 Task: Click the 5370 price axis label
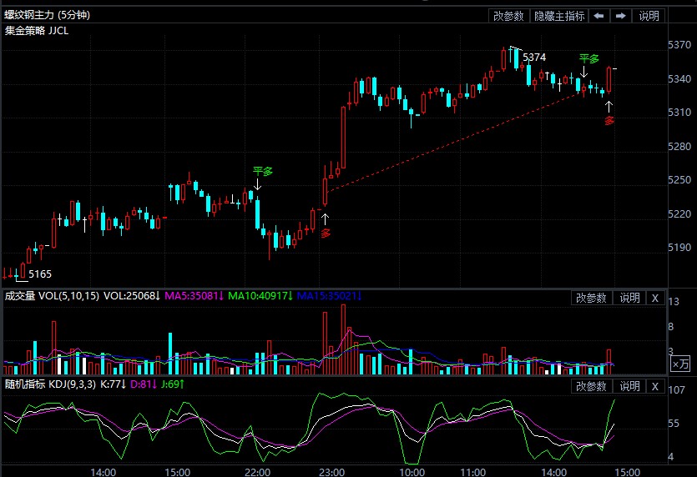[679, 45]
